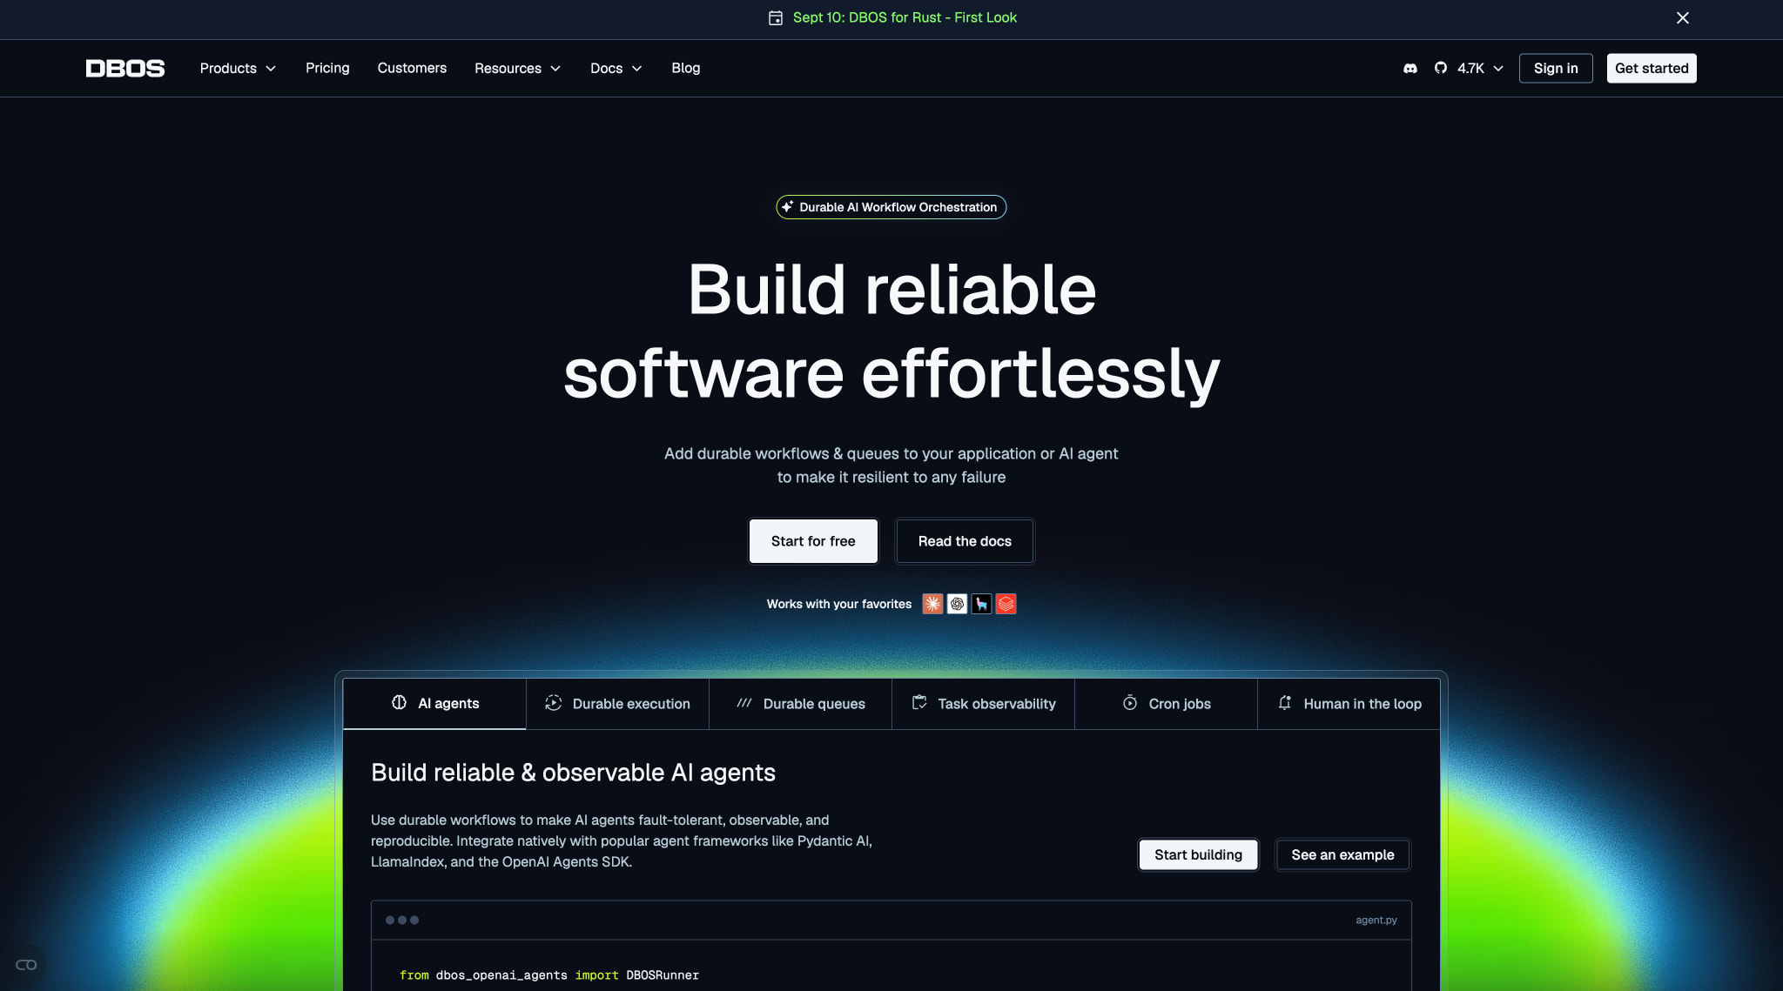Click the Durable AI Workflow Orchestration badge

(891, 207)
